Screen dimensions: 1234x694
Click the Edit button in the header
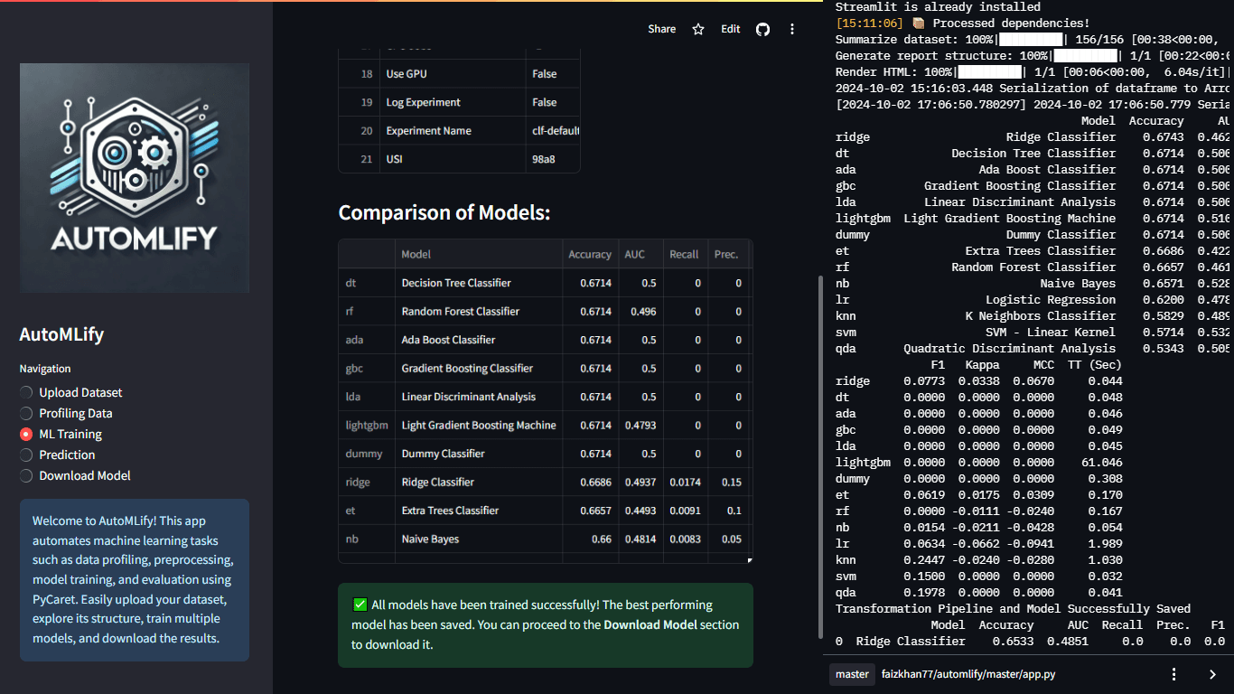coord(730,29)
